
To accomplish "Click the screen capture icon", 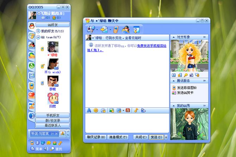I will [x=119, y=111].
